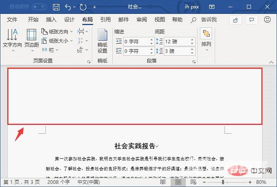Viewport: 277px width, 187px height.
Task: Click the 社会实践报告 document title
Action: click(135, 146)
